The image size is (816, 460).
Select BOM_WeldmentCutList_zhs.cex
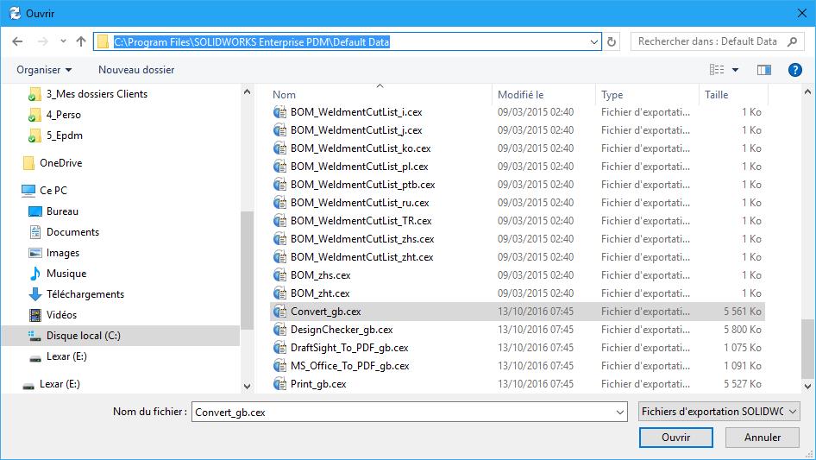362,239
